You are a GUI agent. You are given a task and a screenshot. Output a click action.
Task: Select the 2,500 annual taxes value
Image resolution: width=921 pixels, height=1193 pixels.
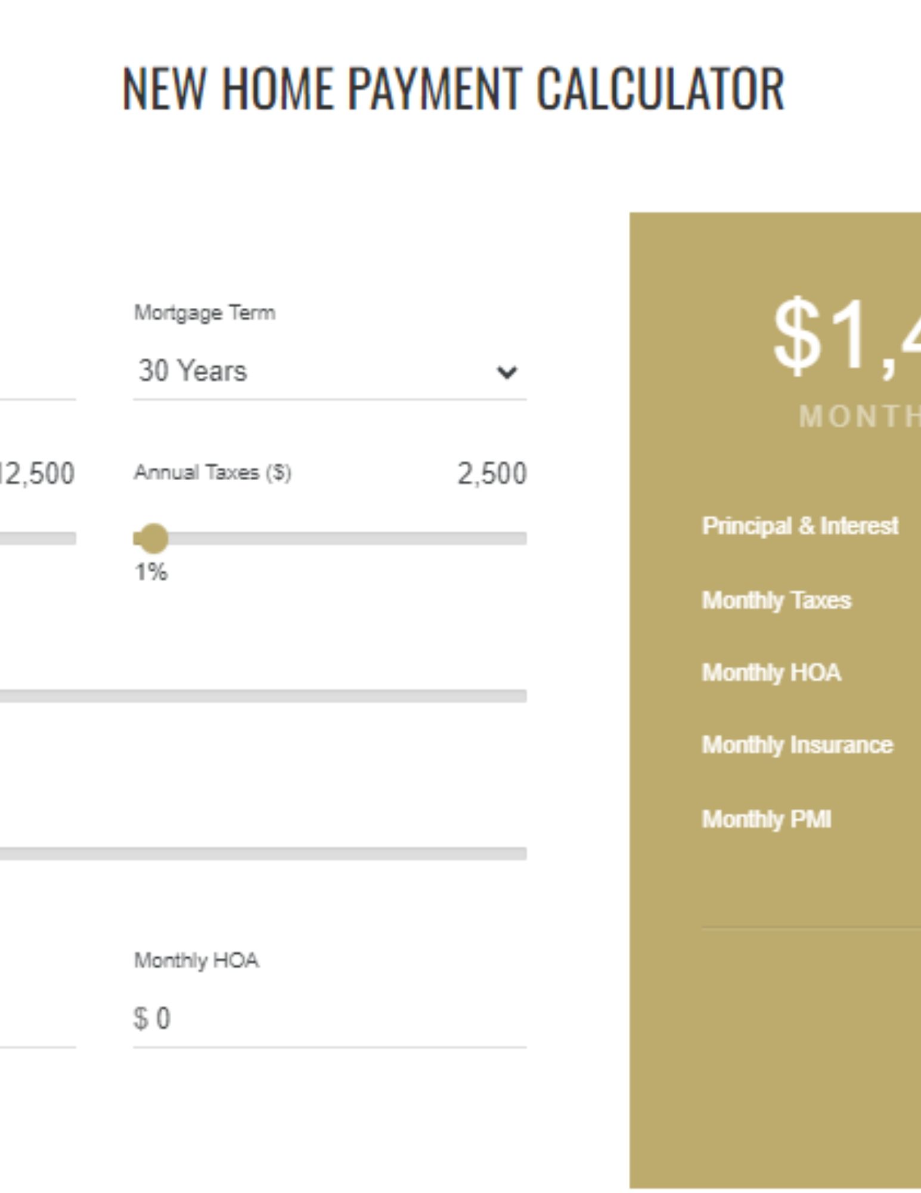[492, 474]
